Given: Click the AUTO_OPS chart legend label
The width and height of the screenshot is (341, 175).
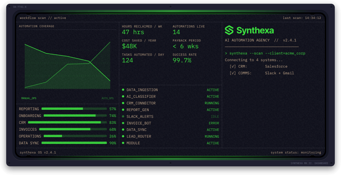Looking at the screenshot, I should (x=108, y=98).
